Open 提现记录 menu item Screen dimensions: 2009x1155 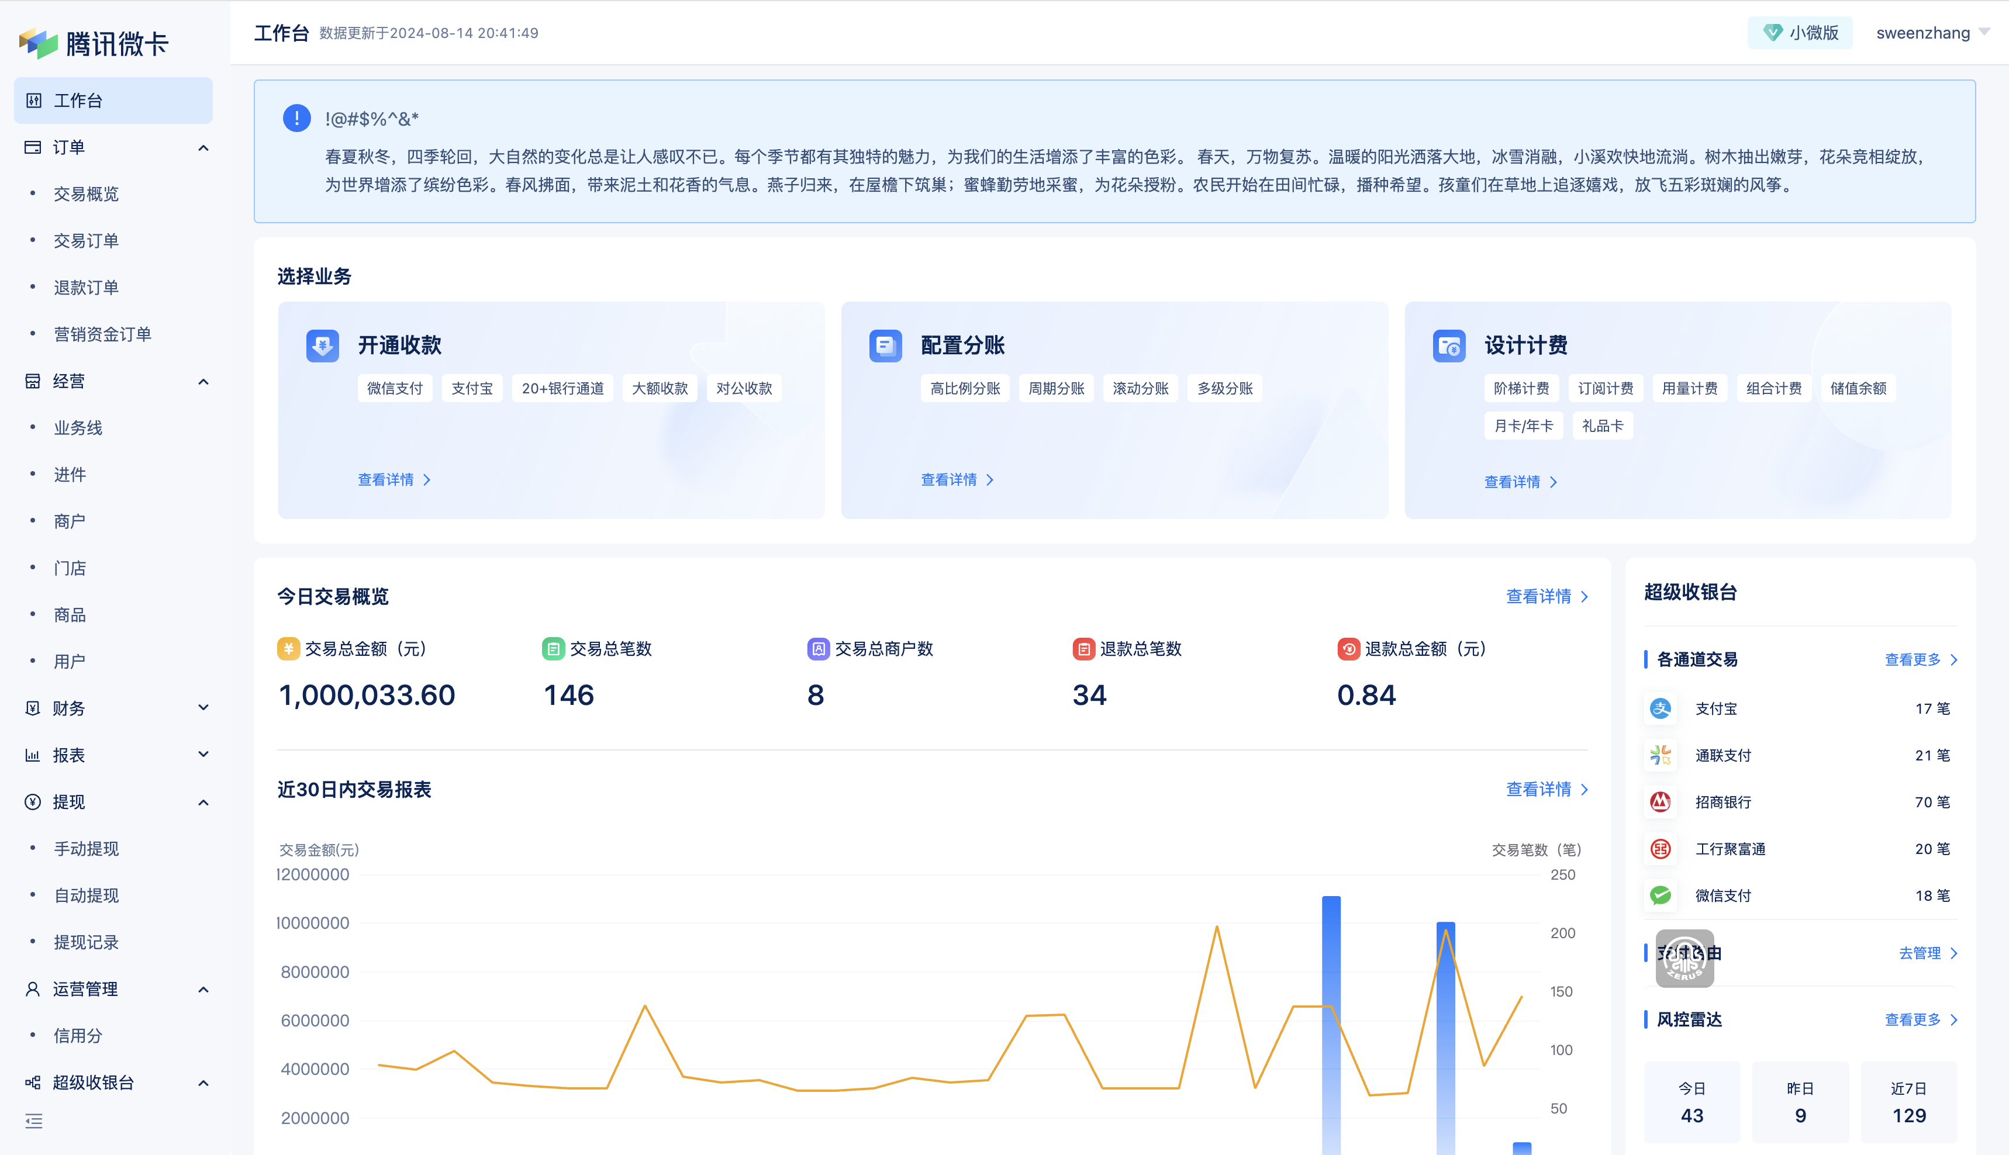(86, 942)
